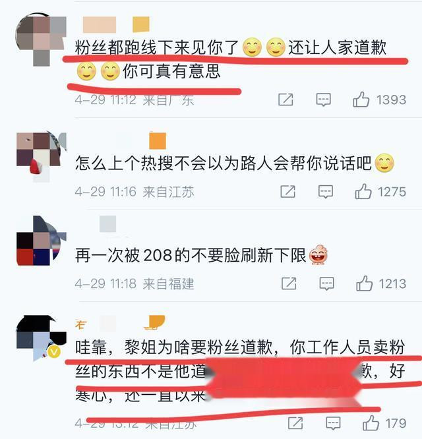Share the comment posted at 11:12
This screenshot has width=422, height=439.
coord(286,100)
